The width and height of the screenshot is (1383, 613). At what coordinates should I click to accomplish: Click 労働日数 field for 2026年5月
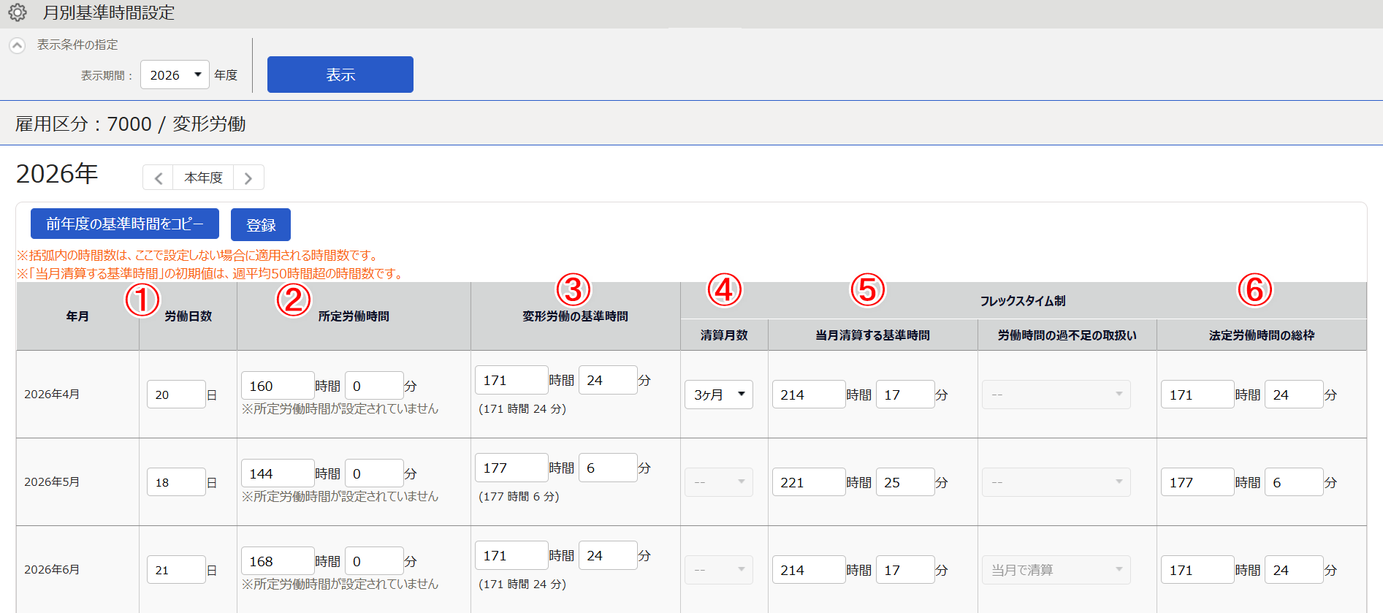(176, 482)
